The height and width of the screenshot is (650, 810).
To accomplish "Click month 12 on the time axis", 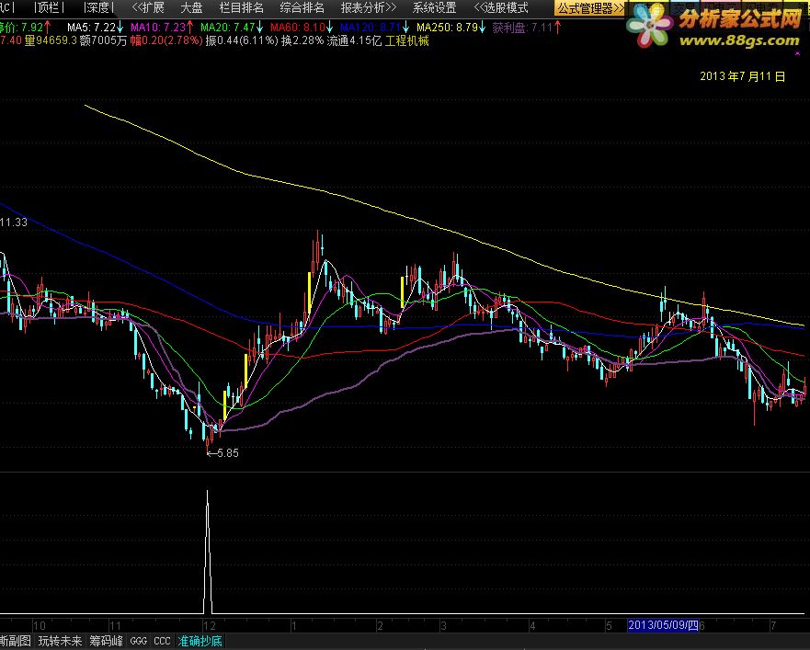I will 210,626.
